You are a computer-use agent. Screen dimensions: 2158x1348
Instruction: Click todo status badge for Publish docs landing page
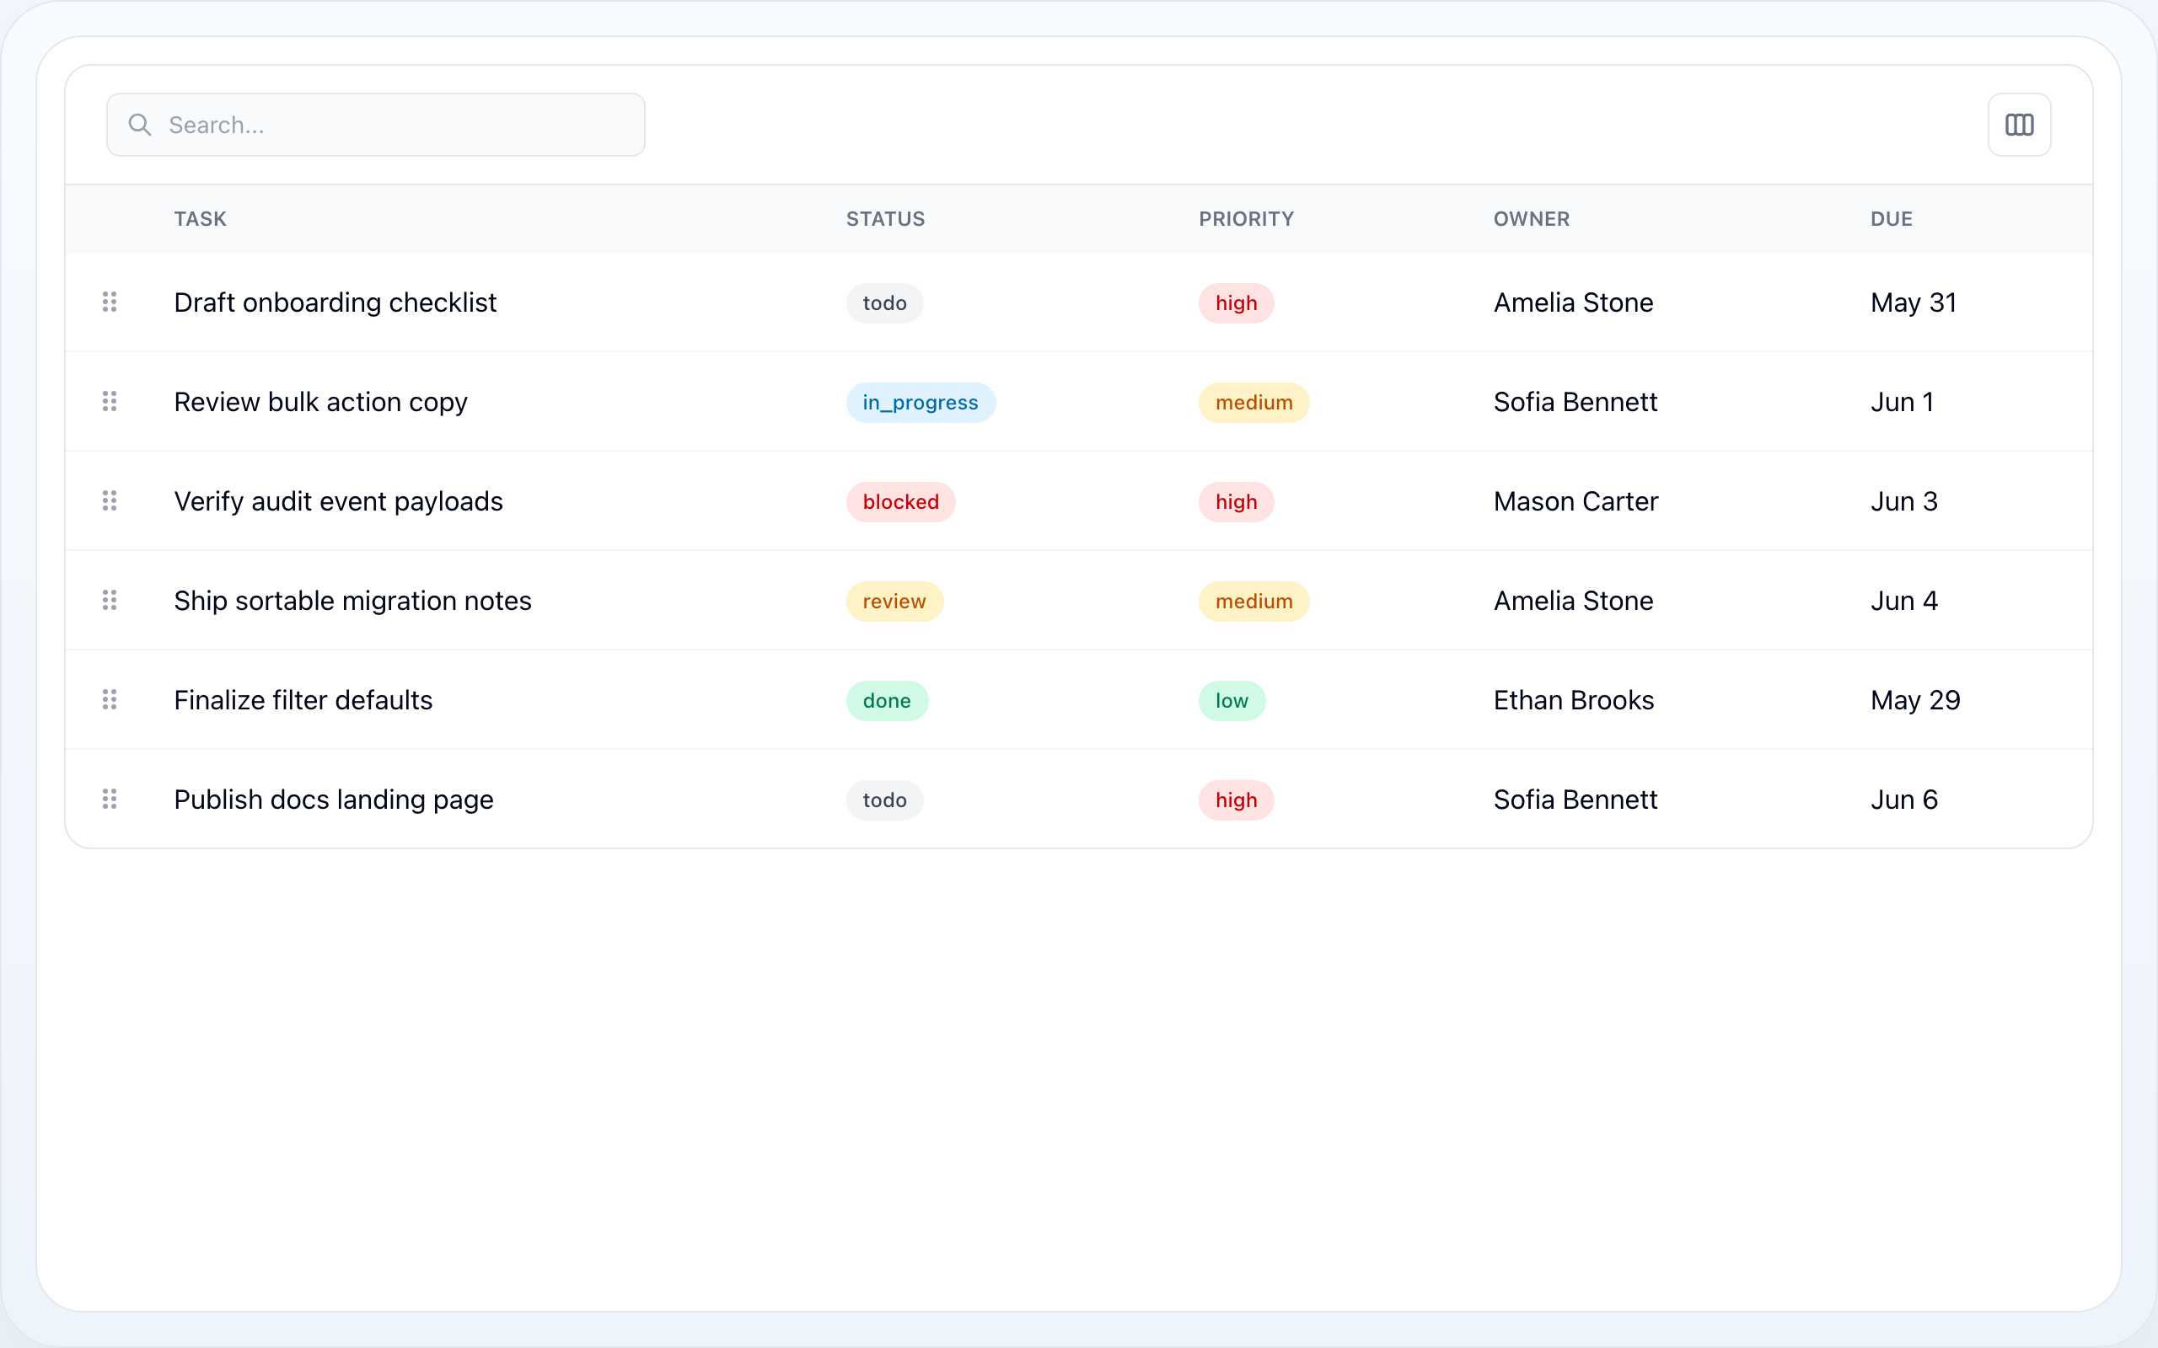[884, 800]
